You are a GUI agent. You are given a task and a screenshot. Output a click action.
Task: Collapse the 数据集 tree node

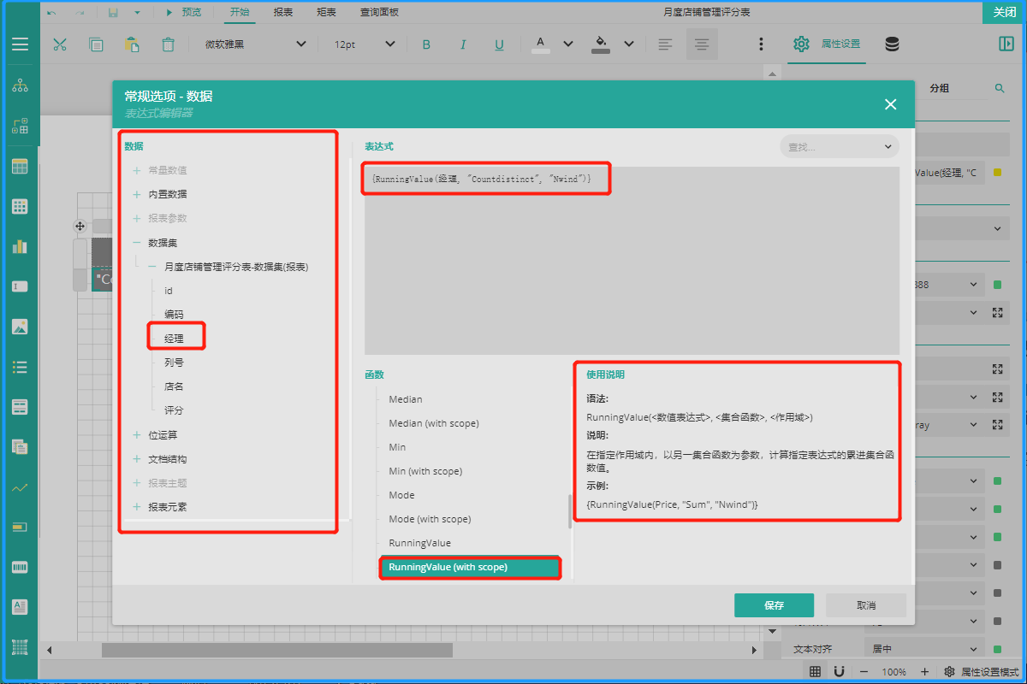(137, 243)
